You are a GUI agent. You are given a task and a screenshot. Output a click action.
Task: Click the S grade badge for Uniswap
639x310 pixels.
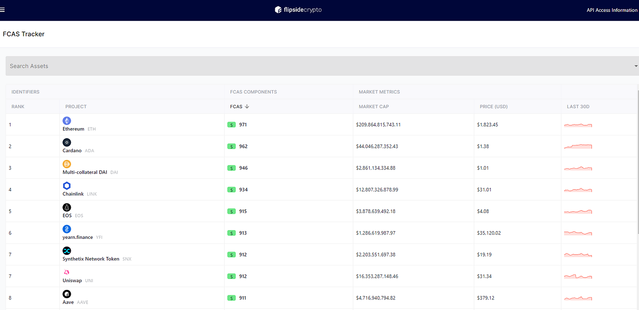pos(231,276)
